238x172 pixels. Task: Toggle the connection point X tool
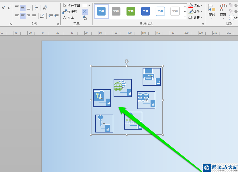point(85,12)
